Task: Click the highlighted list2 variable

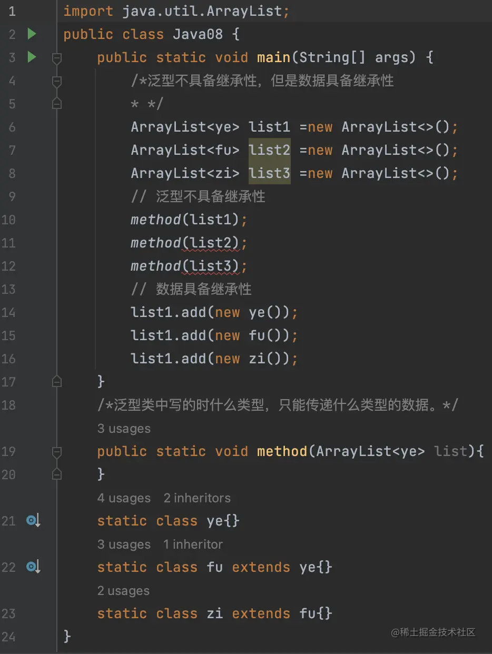Action: pyautogui.click(x=269, y=150)
